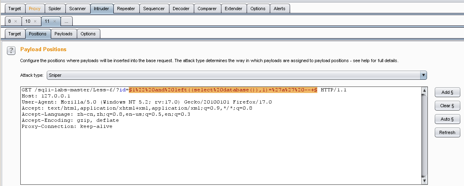Screen dimensions: 464x186
Task: Open the Payloads sub-tab
Action: (63, 34)
